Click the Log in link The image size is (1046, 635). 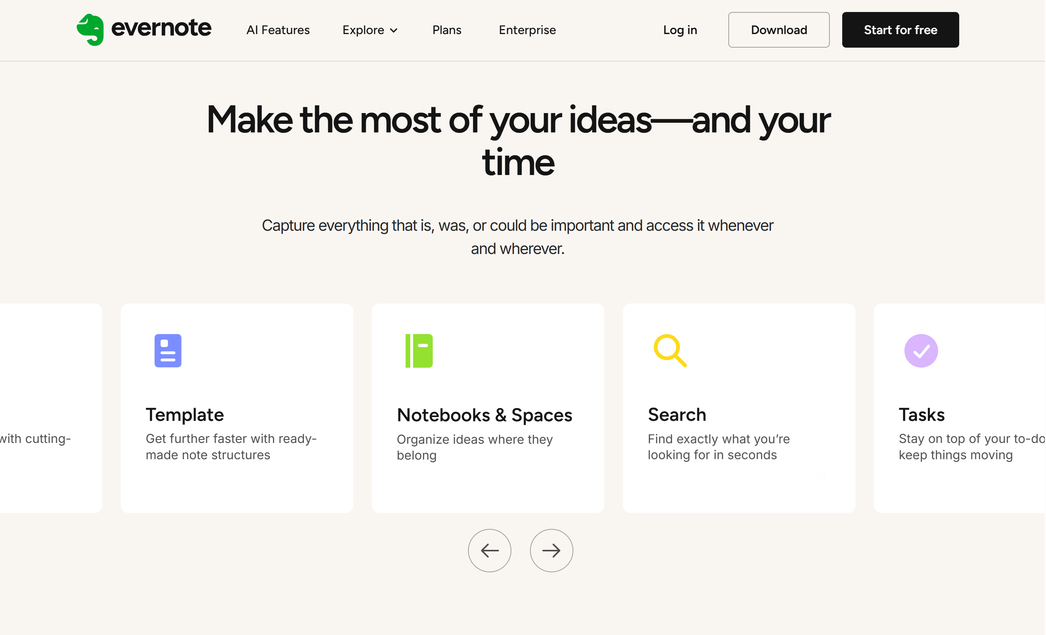click(680, 30)
